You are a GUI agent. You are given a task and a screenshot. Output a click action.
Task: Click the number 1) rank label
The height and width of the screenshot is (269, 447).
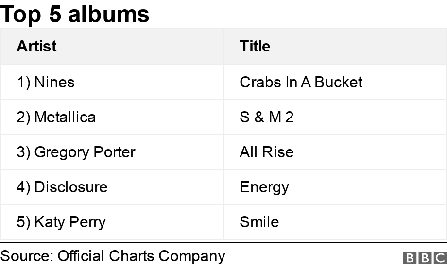tap(23, 83)
